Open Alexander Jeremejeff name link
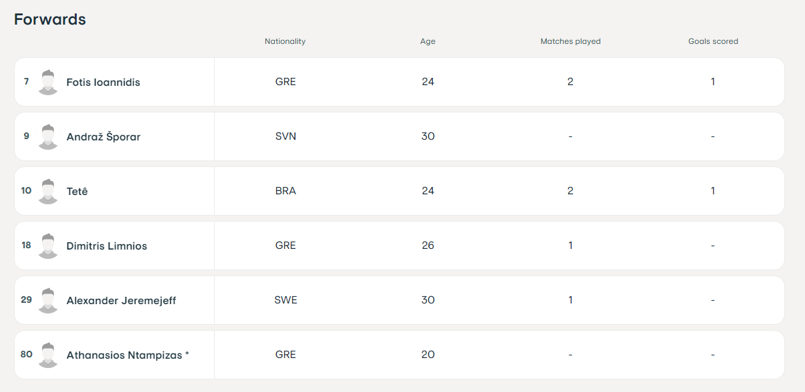The image size is (805, 392). (121, 300)
